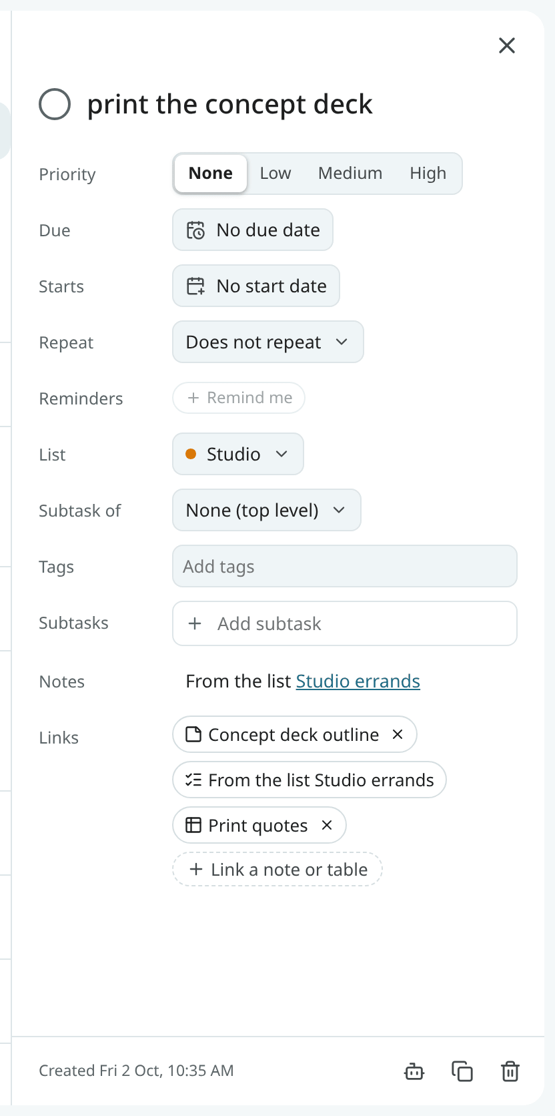Click the 'From the list' notes text
Screen dimensions: 555x1116
coord(238,681)
